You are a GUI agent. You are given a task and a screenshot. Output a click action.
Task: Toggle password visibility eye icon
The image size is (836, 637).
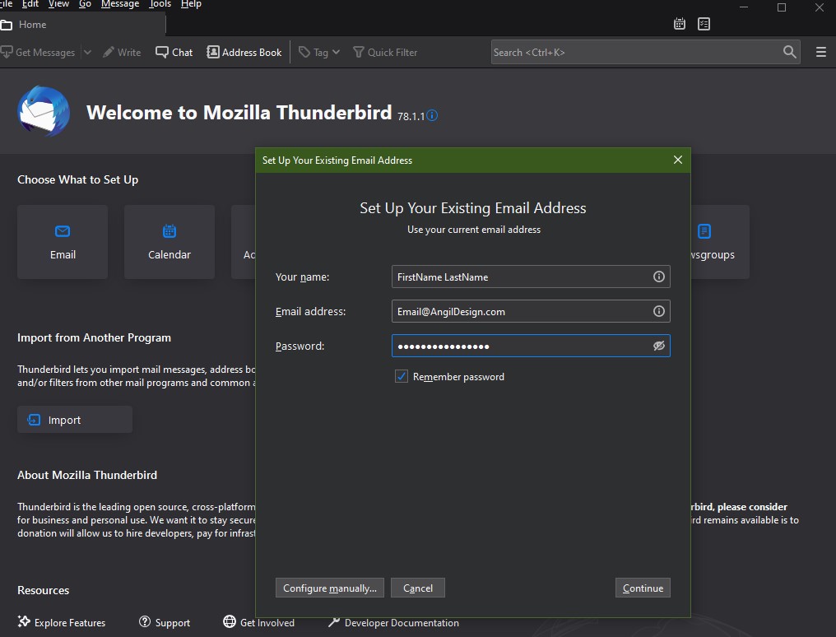[659, 346]
